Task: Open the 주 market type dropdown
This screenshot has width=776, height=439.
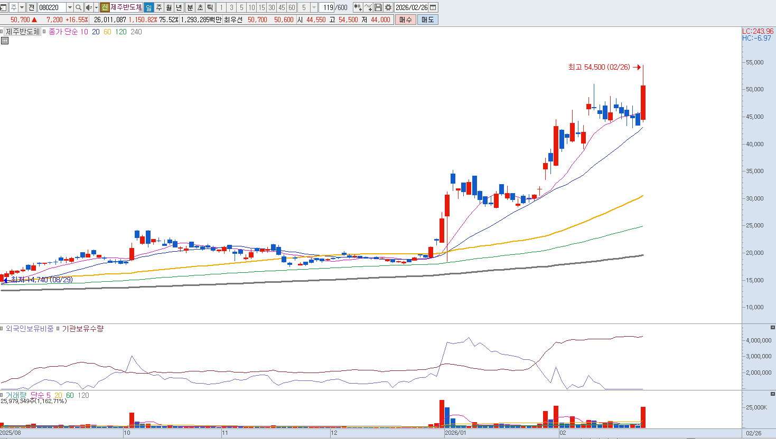Action: [x=22, y=7]
